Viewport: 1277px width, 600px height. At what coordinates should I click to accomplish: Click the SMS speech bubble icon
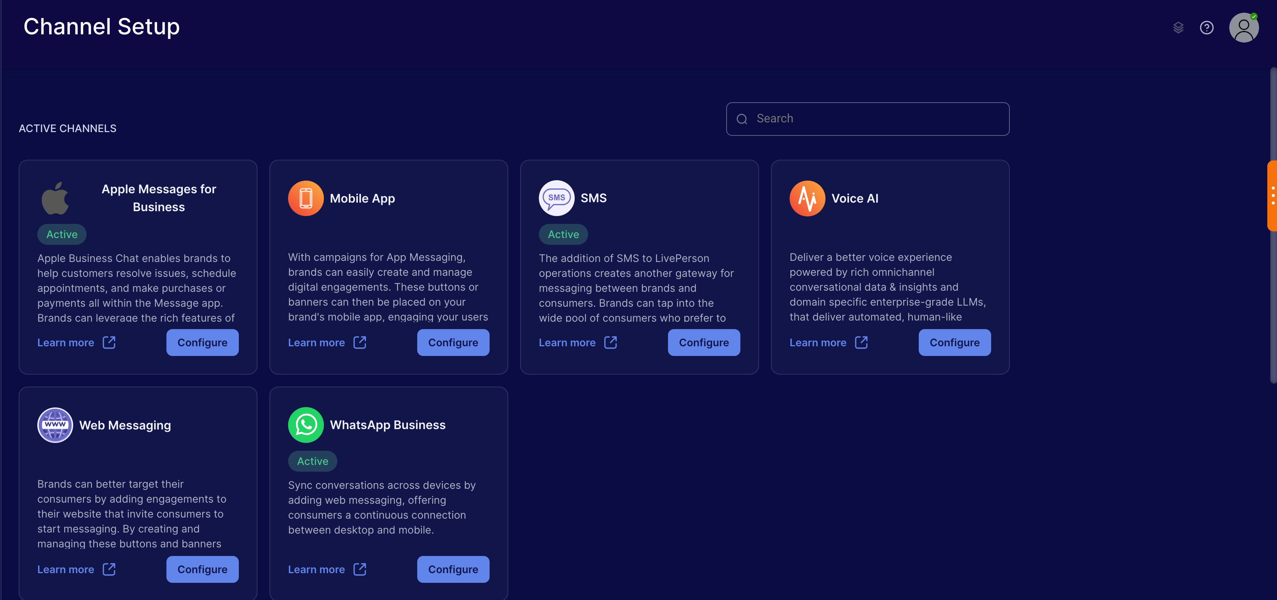click(x=557, y=198)
